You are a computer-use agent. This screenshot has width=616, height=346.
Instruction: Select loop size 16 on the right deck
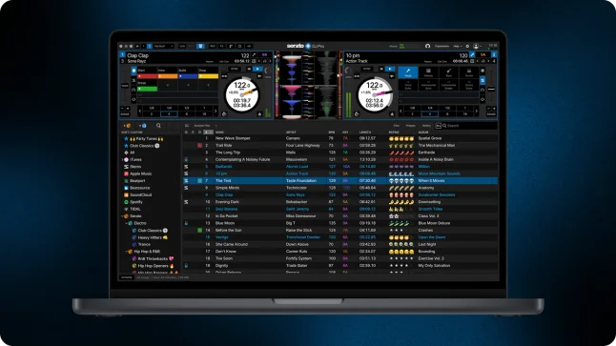(x=464, y=114)
